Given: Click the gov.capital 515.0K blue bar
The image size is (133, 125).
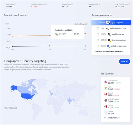Looking at the screenshot, I should (111, 23).
